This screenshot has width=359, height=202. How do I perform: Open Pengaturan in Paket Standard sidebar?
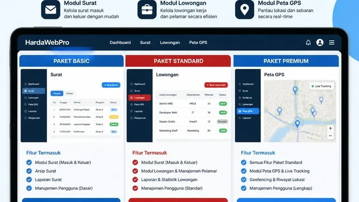(x=140, y=118)
